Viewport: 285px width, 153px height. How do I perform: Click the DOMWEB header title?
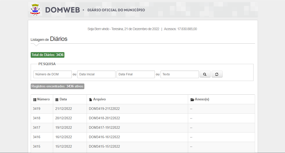click(x=62, y=10)
